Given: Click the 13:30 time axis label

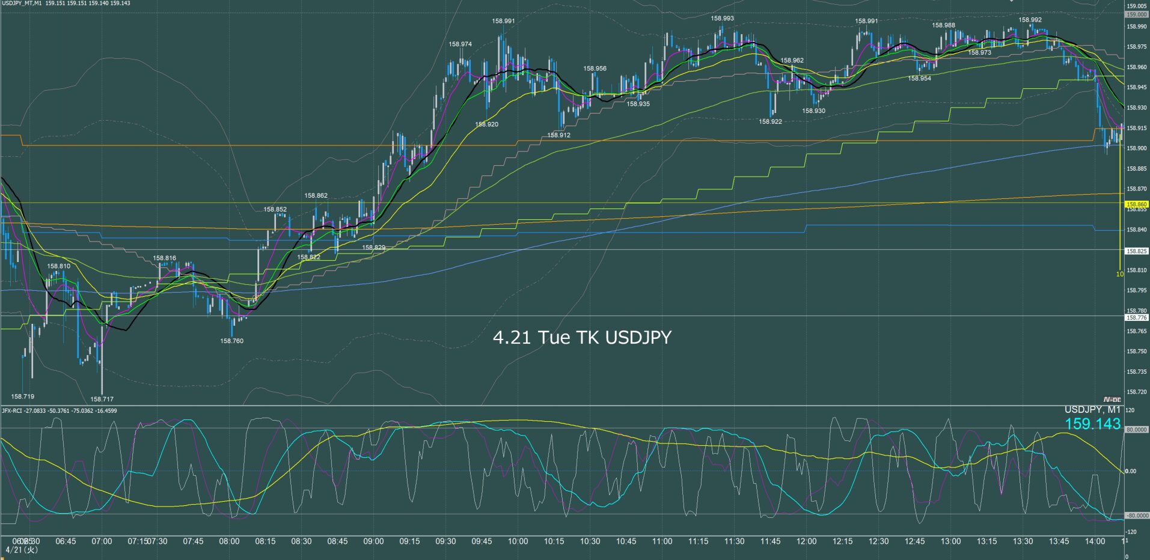Looking at the screenshot, I should tap(1023, 541).
